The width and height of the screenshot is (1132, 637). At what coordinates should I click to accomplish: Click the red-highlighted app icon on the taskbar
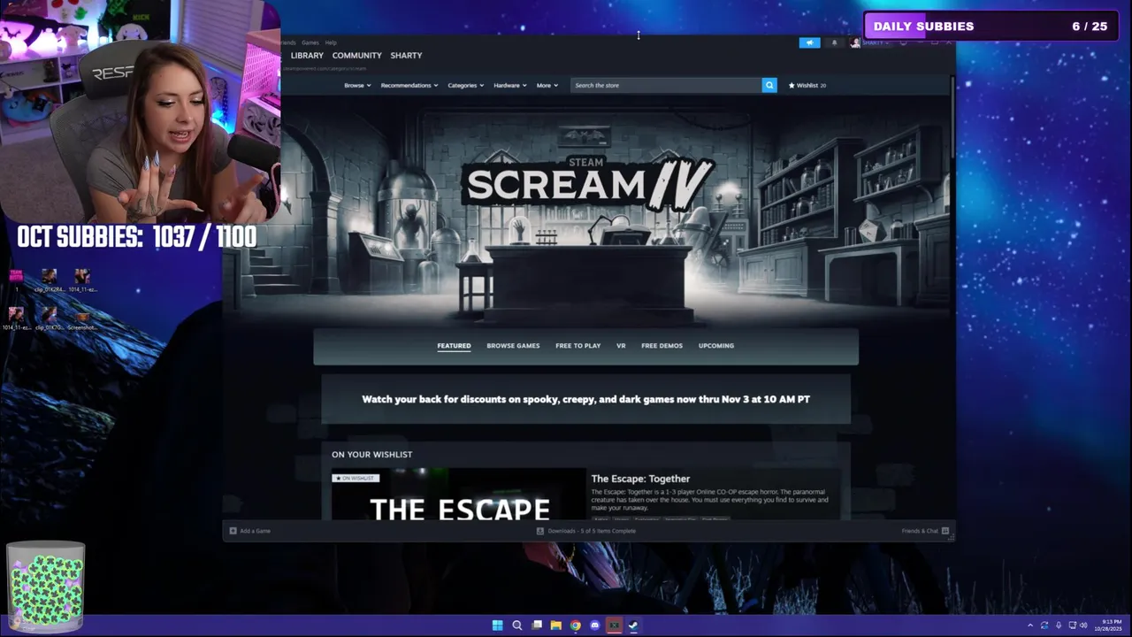pyautogui.click(x=614, y=625)
